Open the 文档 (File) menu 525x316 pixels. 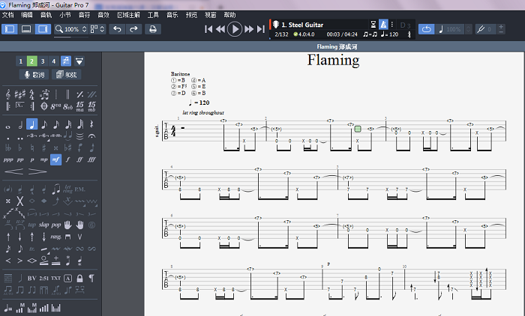(8, 15)
